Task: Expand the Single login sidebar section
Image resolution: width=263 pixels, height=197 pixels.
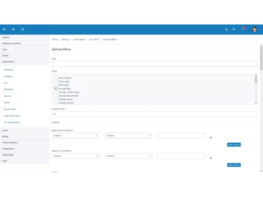Action: [x=24, y=155]
